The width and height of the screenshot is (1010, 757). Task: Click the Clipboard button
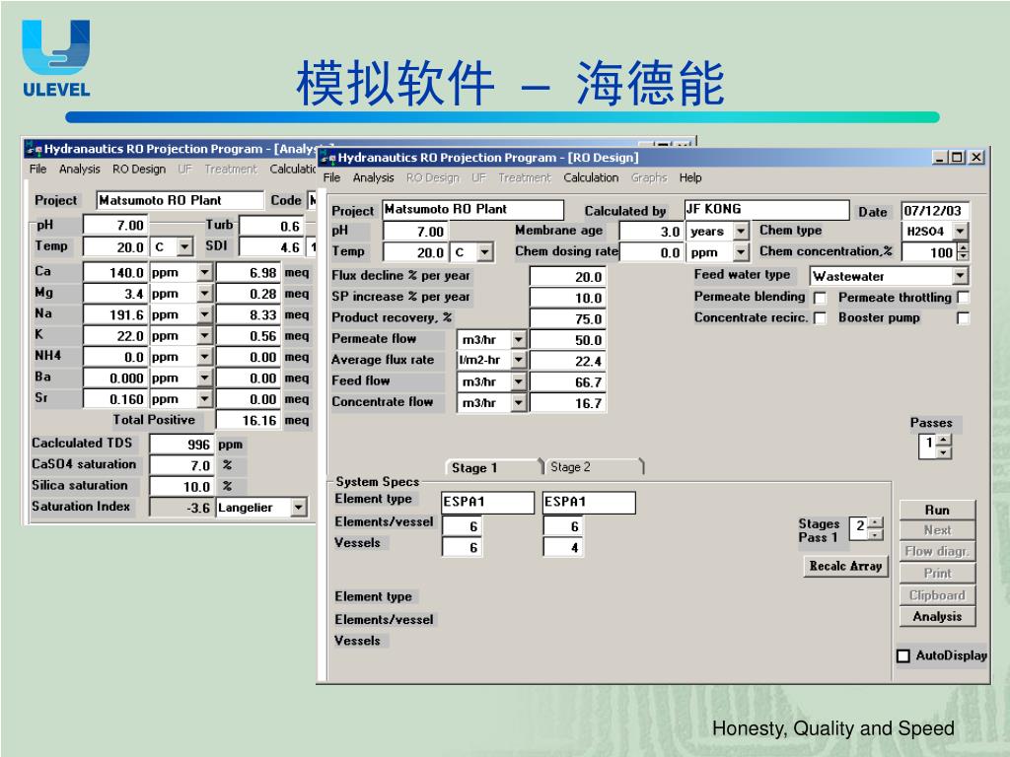click(x=937, y=595)
